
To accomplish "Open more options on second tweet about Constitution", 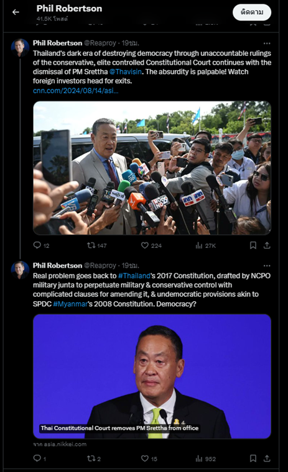I will click(x=267, y=266).
